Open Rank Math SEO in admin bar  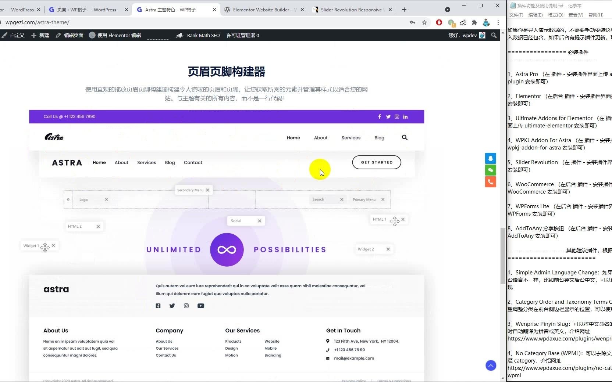click(198, 35)
